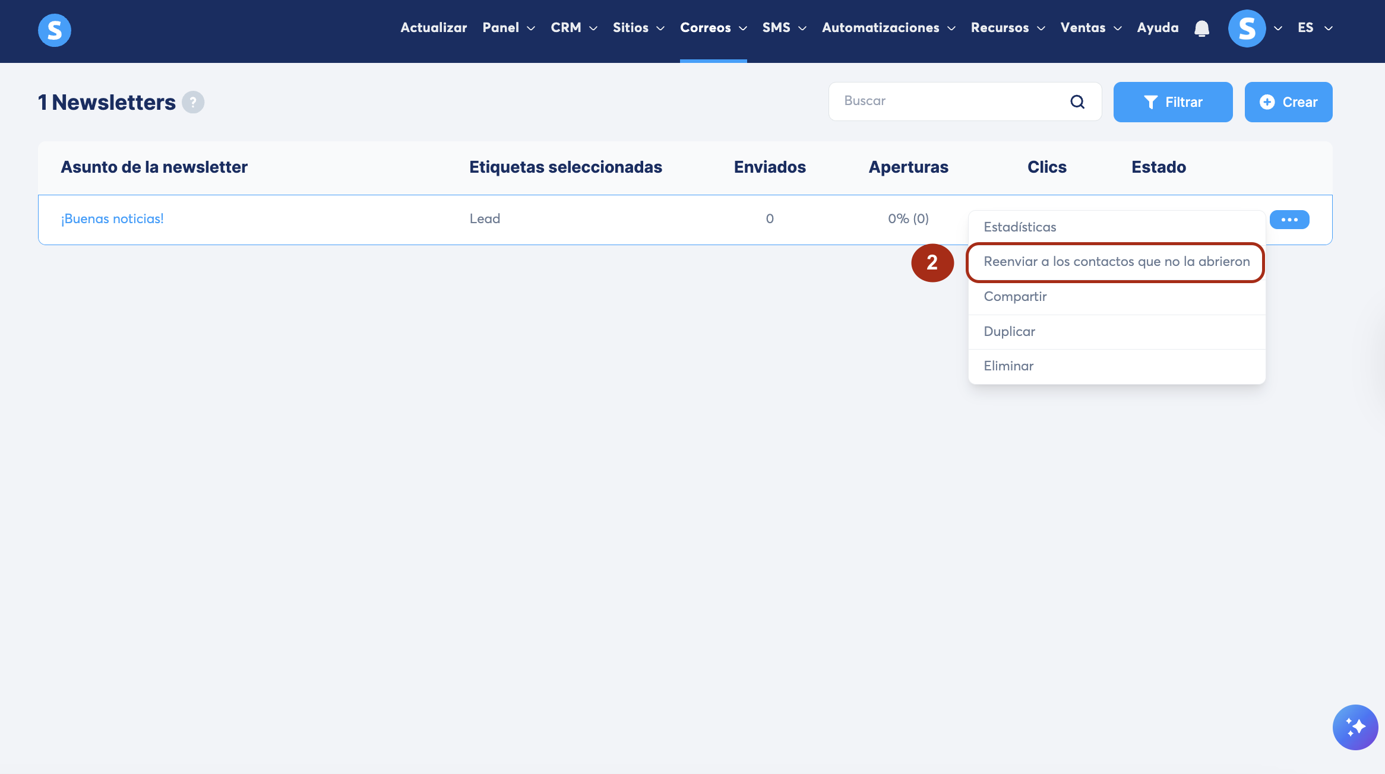Choose Reenviar a los contactos option
Screen dimensions: 1385x774
click(1116, 262)
